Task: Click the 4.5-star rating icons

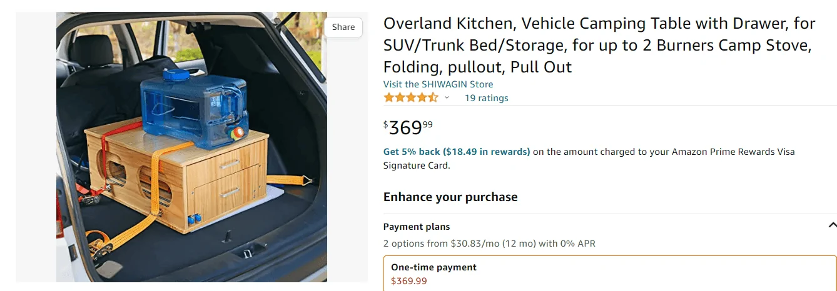Action: point(410,98)
